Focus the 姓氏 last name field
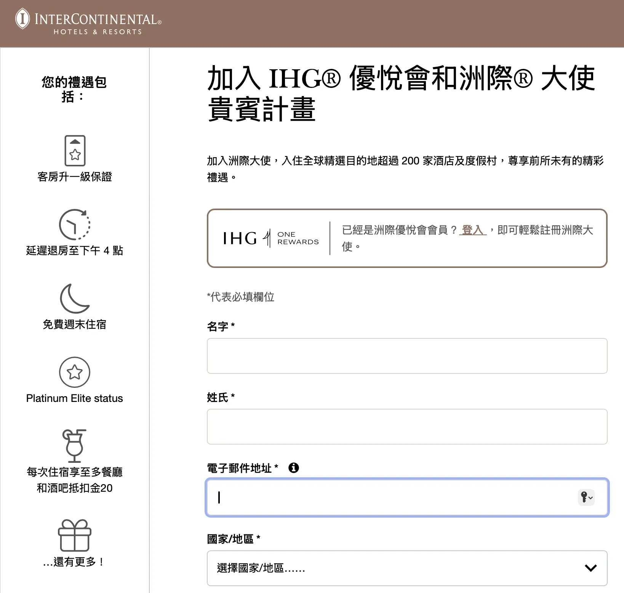Image resolution: width=624 pixels, height=593 pixels. click(407, 427)
